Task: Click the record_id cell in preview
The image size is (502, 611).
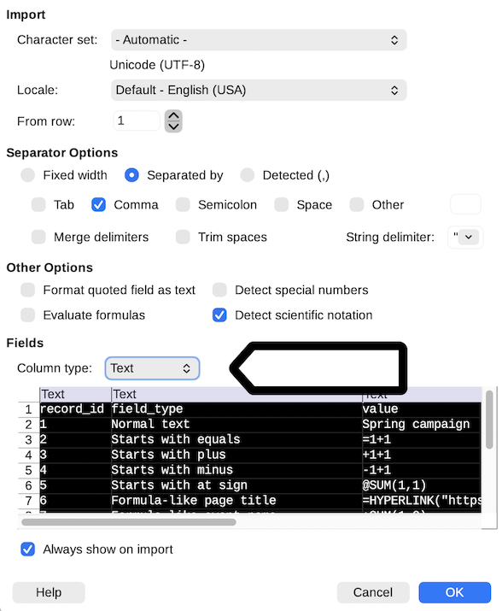Action: [75, 409]
